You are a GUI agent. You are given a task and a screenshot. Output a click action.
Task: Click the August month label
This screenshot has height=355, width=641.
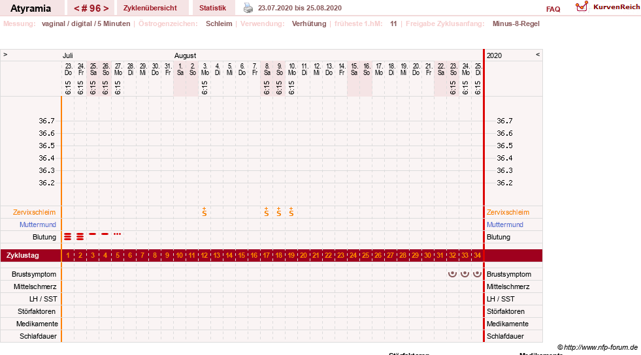(x=185, y=55)
